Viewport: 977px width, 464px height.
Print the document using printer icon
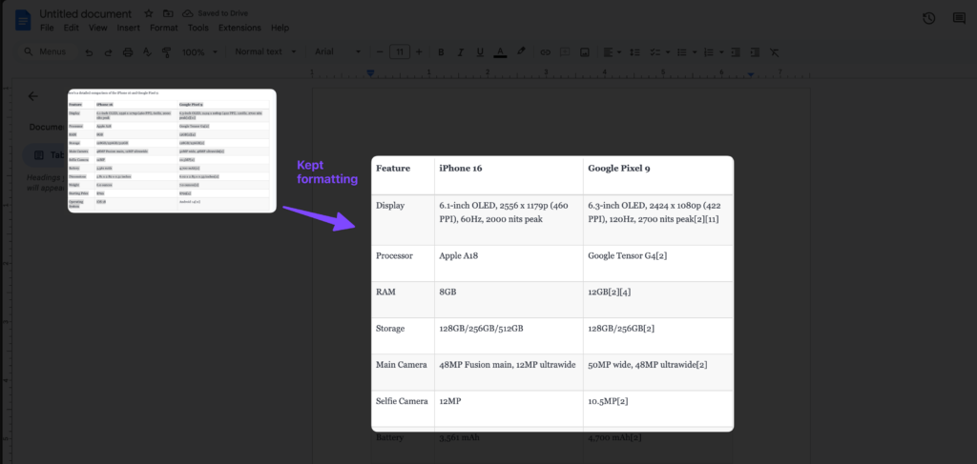pyautogui.click(x=127, y=51)
